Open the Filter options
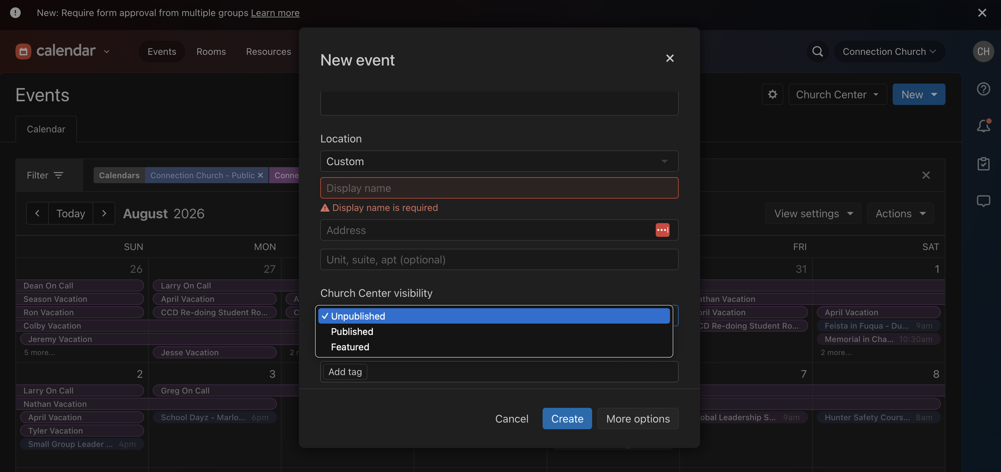This screenshot has height=472, width=1001. pyautogui.click(x=45, y=175)
